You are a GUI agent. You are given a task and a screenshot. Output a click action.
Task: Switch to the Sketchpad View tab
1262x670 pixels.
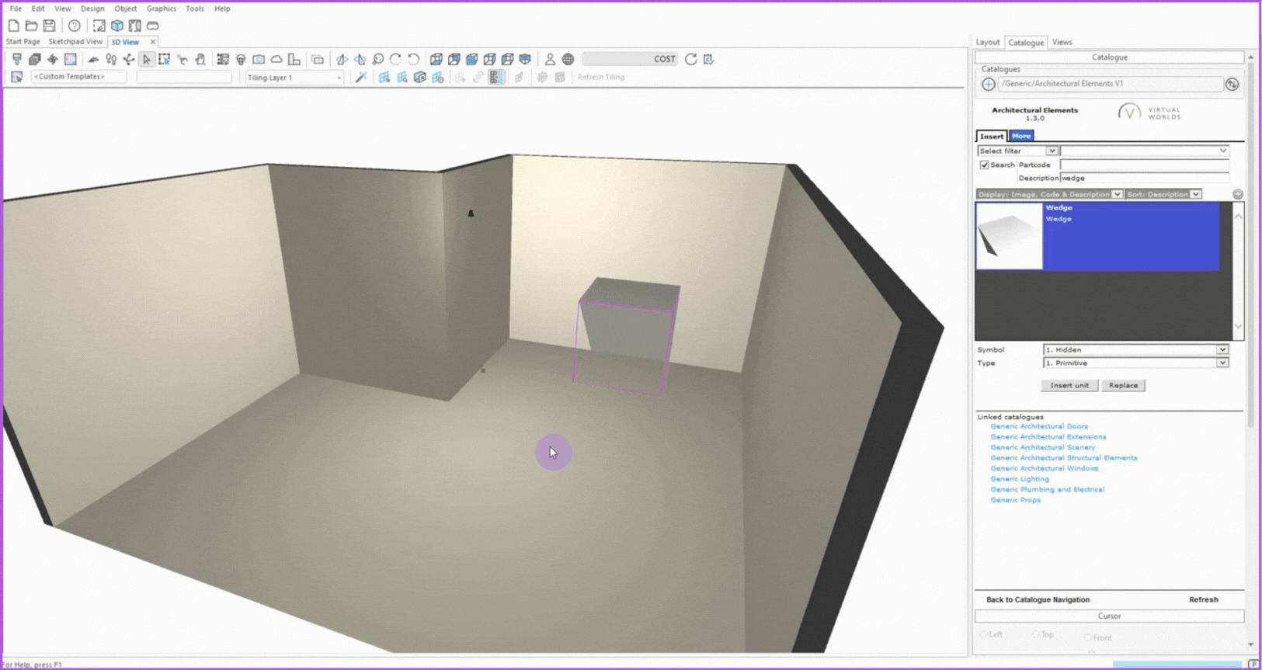pyautogui.click(x=75, y=42)
